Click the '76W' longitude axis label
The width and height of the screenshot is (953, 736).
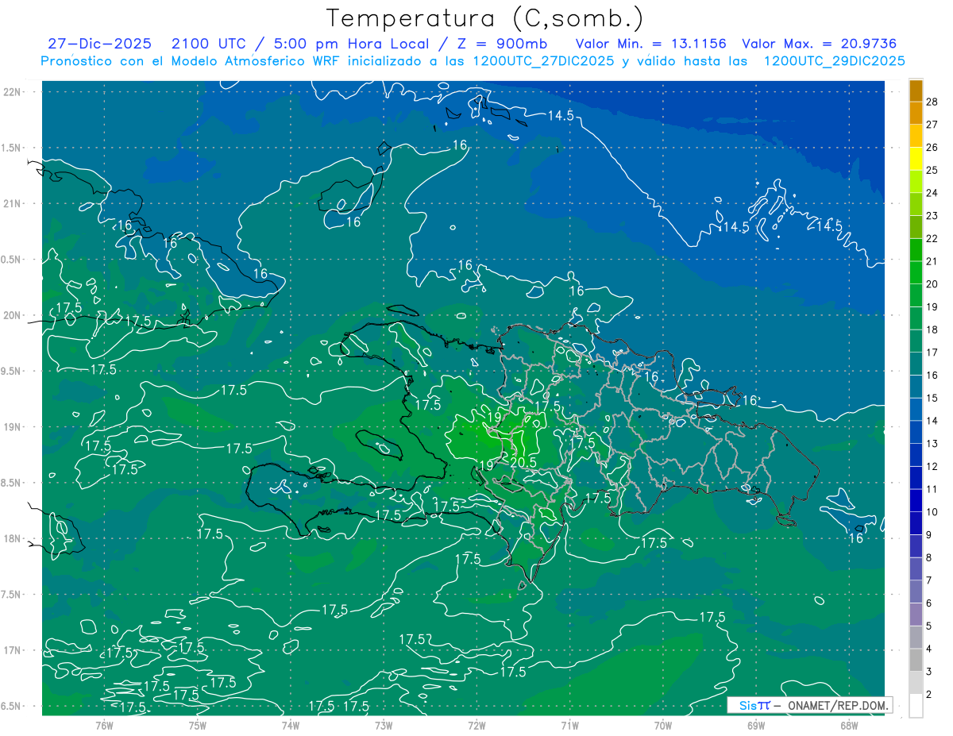click(105, 726)
